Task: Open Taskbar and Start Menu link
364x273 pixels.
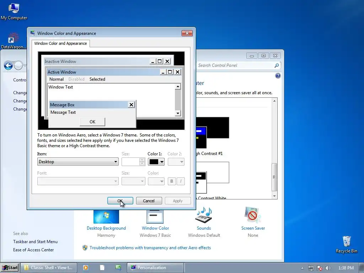Action: 35,242
